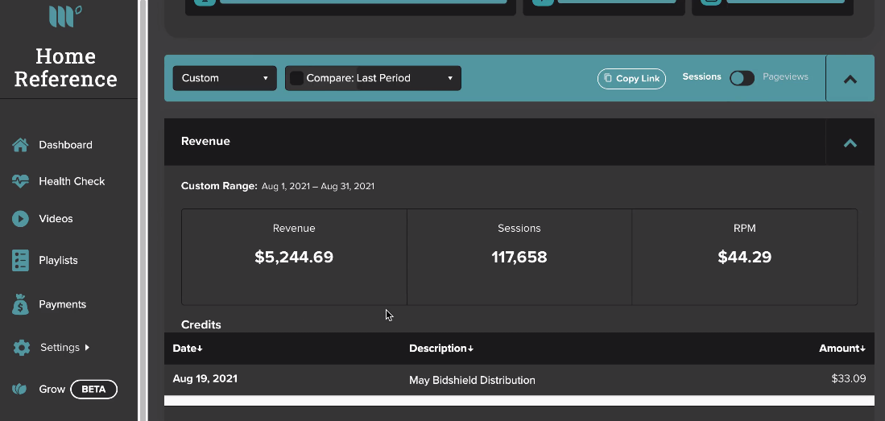The width and height of the screenshot is (885, 421).
Task: Click the Playlists list icon
Action: click(x=20, y=261)
